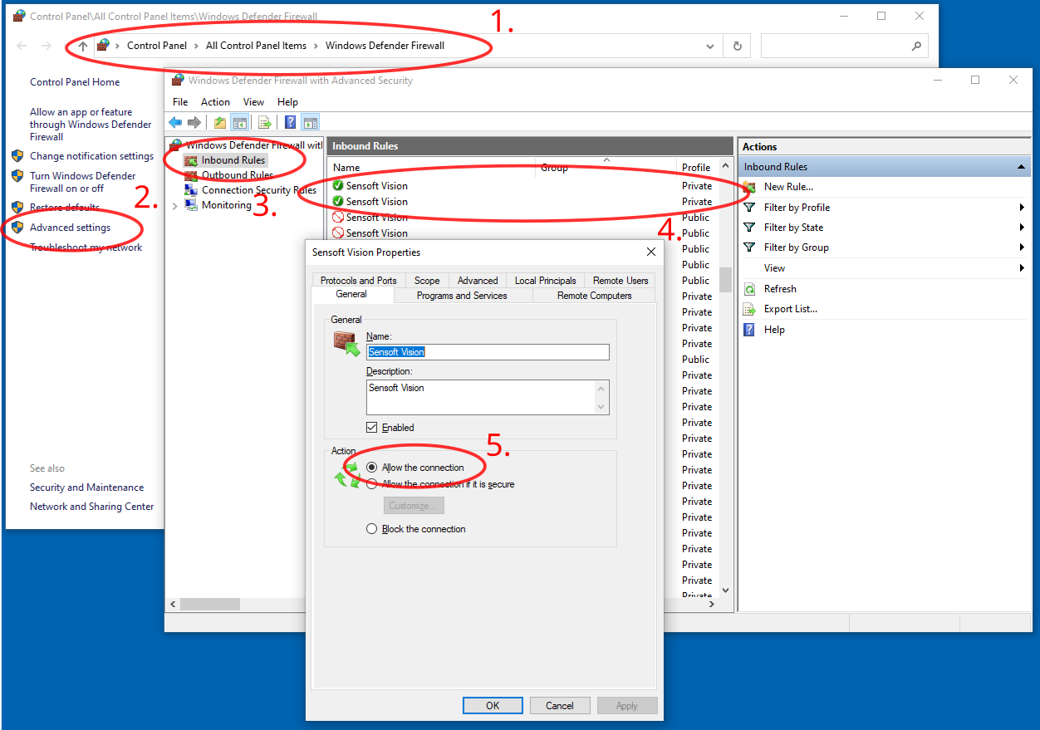
Task: Switch to the Advanced tab
Action: (x=478, y=281)
